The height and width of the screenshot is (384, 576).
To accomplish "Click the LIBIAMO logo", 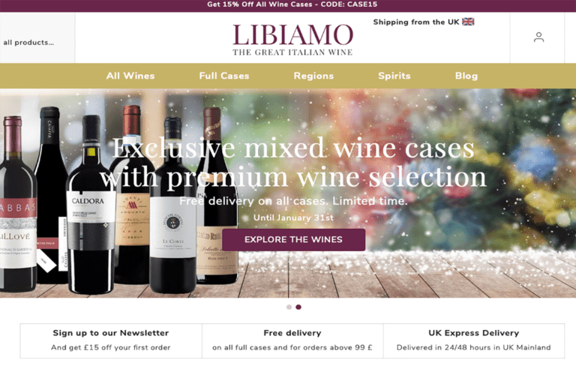I will click(292, 40).
